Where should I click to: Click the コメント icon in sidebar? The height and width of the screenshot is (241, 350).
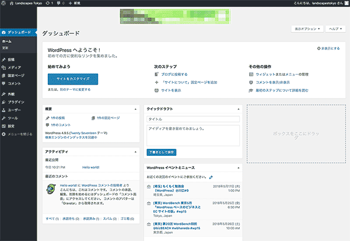(x=3, y=83)
